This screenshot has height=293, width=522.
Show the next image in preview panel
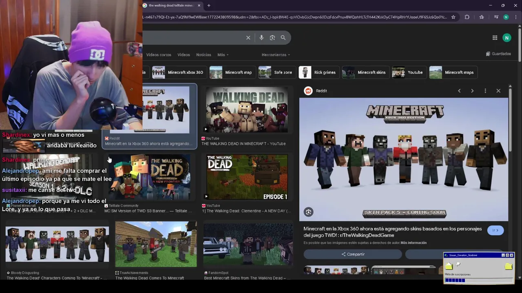(x=472, y=91)
